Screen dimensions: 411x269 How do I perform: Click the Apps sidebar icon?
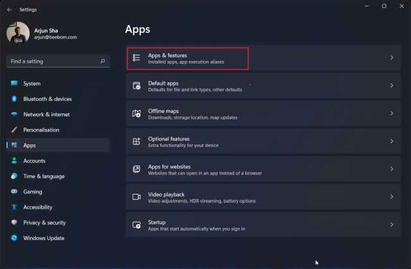14,145
